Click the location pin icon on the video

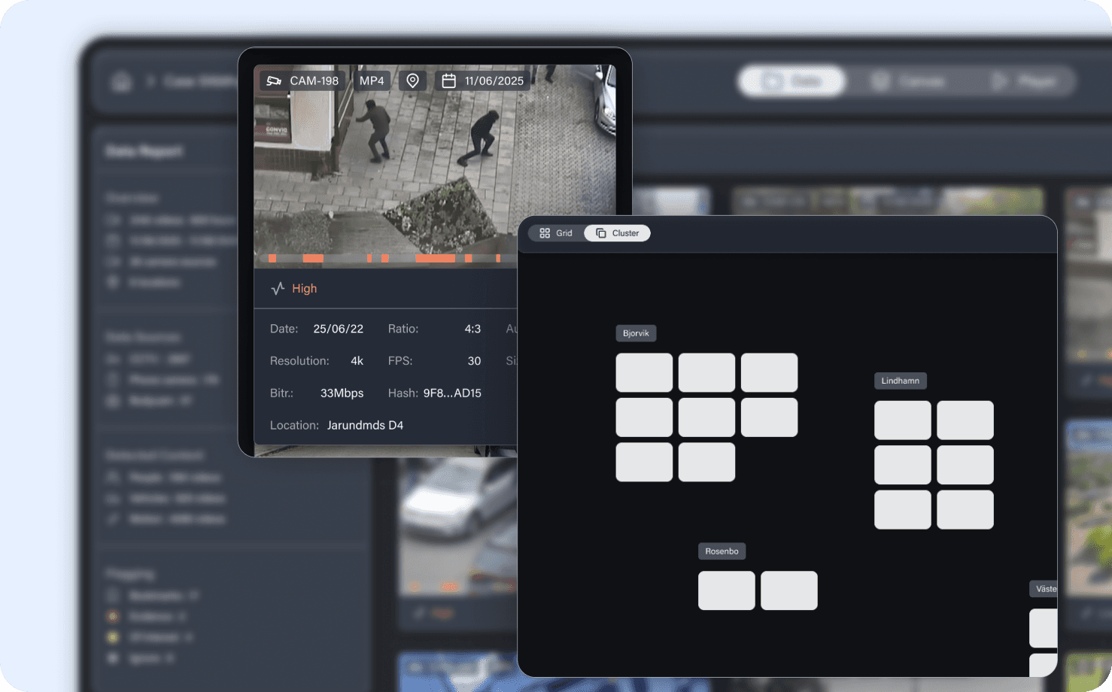pyautogui.click(x=412, y=80)
